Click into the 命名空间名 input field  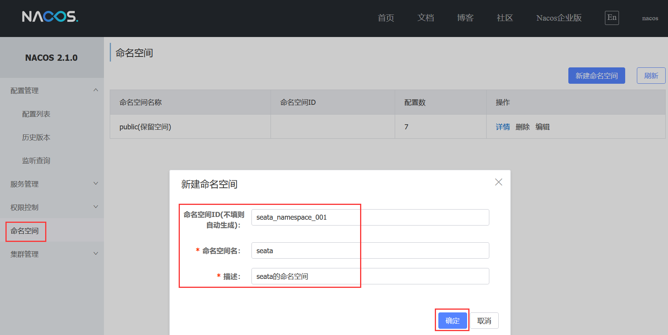click(370, 250)
